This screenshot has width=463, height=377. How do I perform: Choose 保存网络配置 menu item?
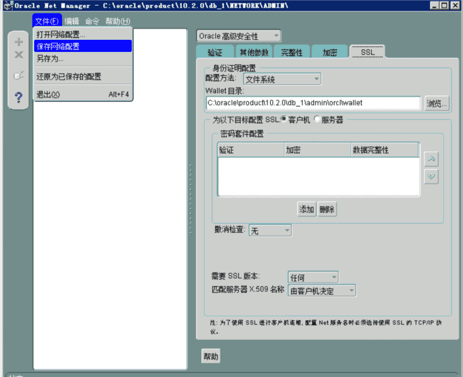click(x=83, y=46)
